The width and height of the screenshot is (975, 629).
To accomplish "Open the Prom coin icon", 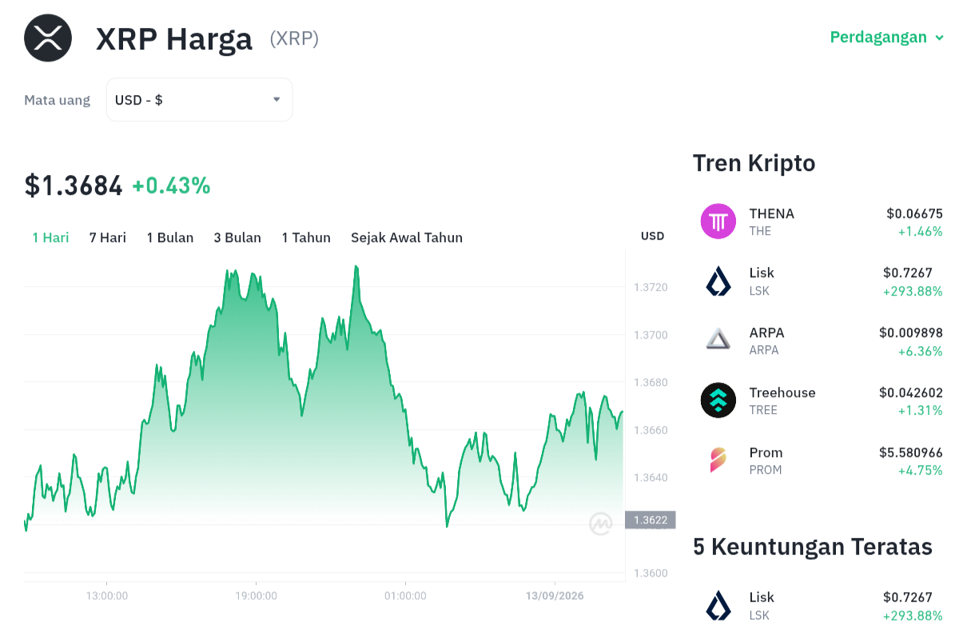I will (x=718, y=460).
